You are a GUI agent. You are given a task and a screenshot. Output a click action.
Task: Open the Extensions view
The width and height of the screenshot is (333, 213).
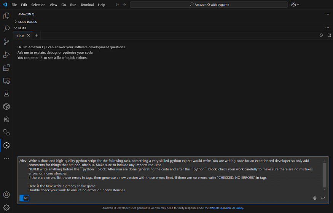point(6,68)
